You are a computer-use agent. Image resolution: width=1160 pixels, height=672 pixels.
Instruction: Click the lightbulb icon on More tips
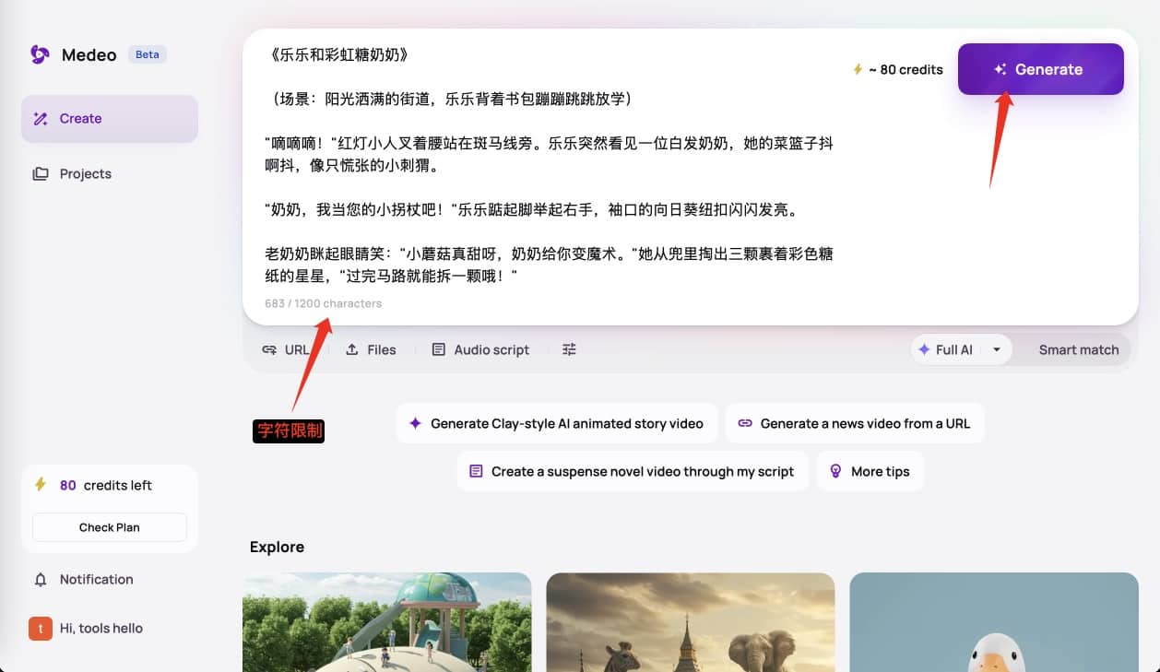(x=835, y=472)
